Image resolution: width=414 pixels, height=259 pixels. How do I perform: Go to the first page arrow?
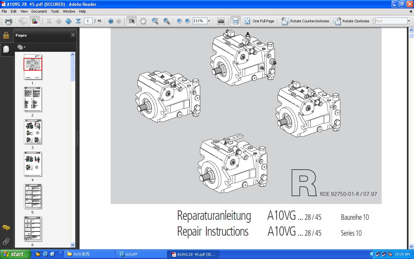point(49,21)
